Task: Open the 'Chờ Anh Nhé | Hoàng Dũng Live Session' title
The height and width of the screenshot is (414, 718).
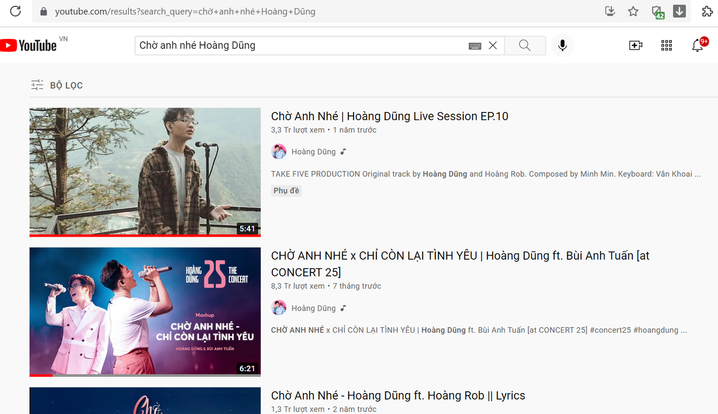Action: pyautogui.click(x=390, y=116)
